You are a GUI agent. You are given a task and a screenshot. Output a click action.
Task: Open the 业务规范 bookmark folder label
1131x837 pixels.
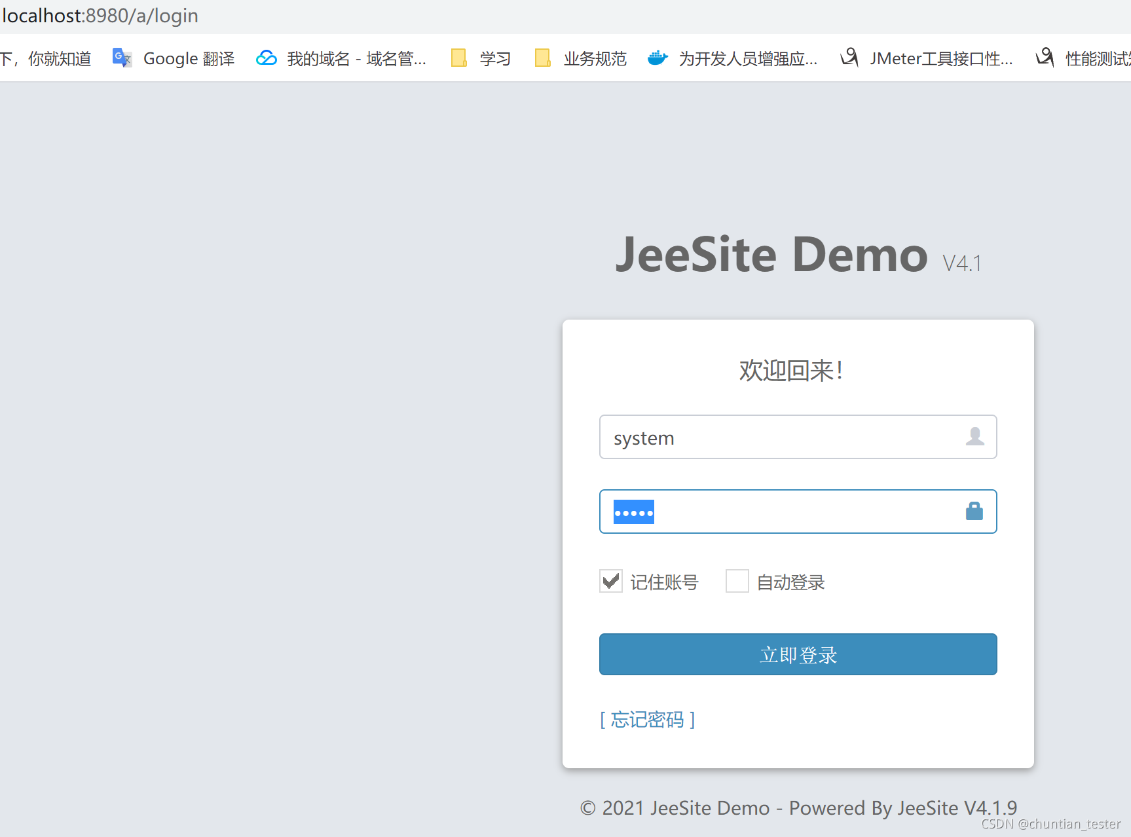(595, 59)
